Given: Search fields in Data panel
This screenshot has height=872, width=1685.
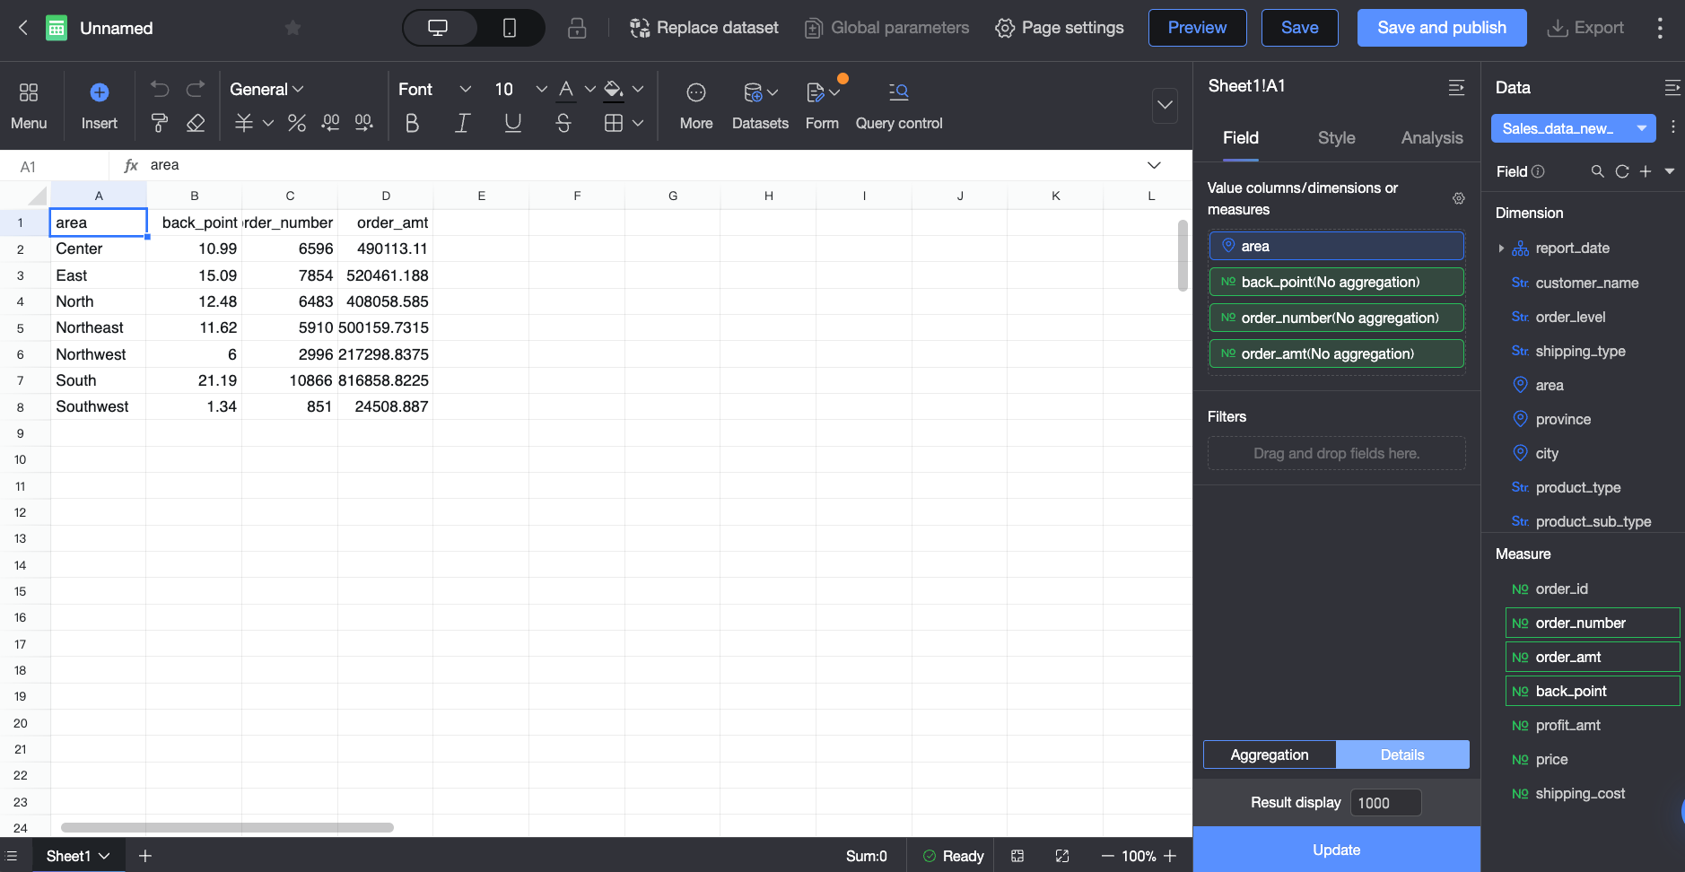Looking at the screenshot, I should coord(1597,171).
